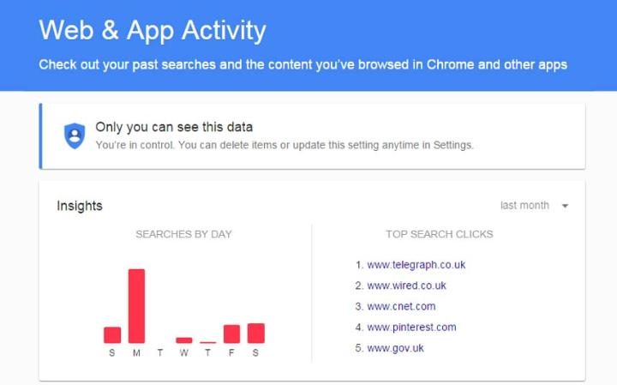Image resolution: width=617 pixels, height=385 pixels.
Task: Click the Wednesday searches bar
Action: pos(184,340)
